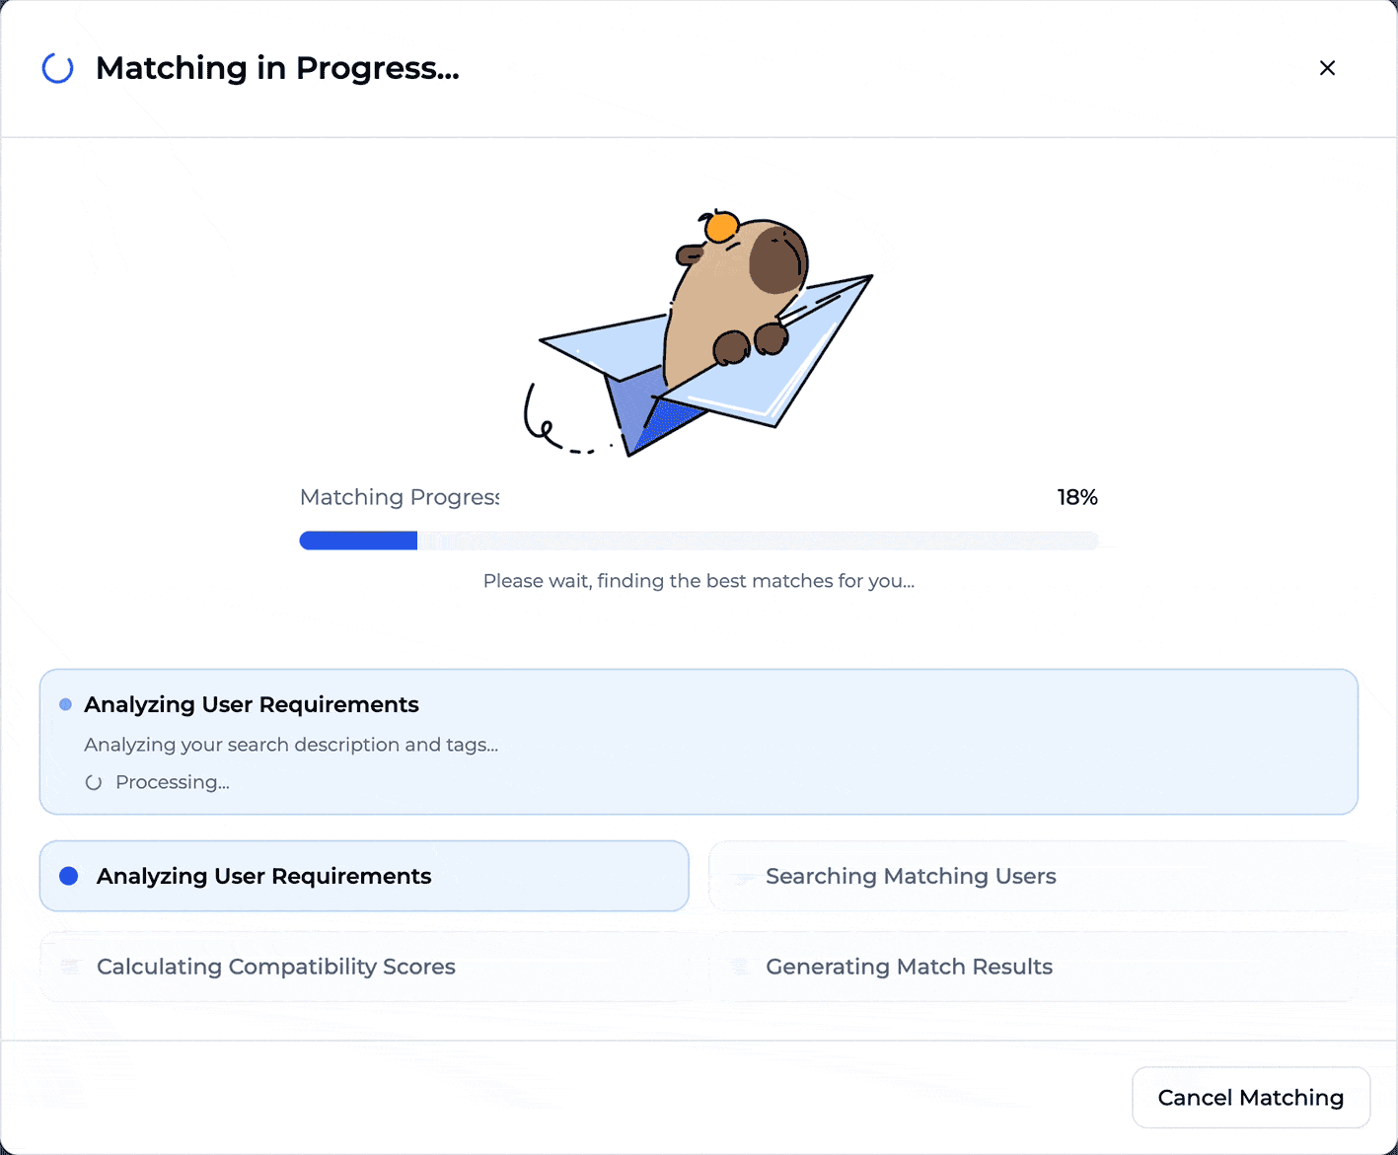Click the Matching Progress label

(400, 497)
